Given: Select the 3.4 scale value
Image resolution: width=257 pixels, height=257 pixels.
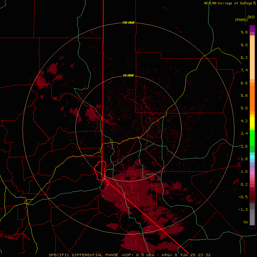Looking at the screenshot, I should (x=244, y=133).
